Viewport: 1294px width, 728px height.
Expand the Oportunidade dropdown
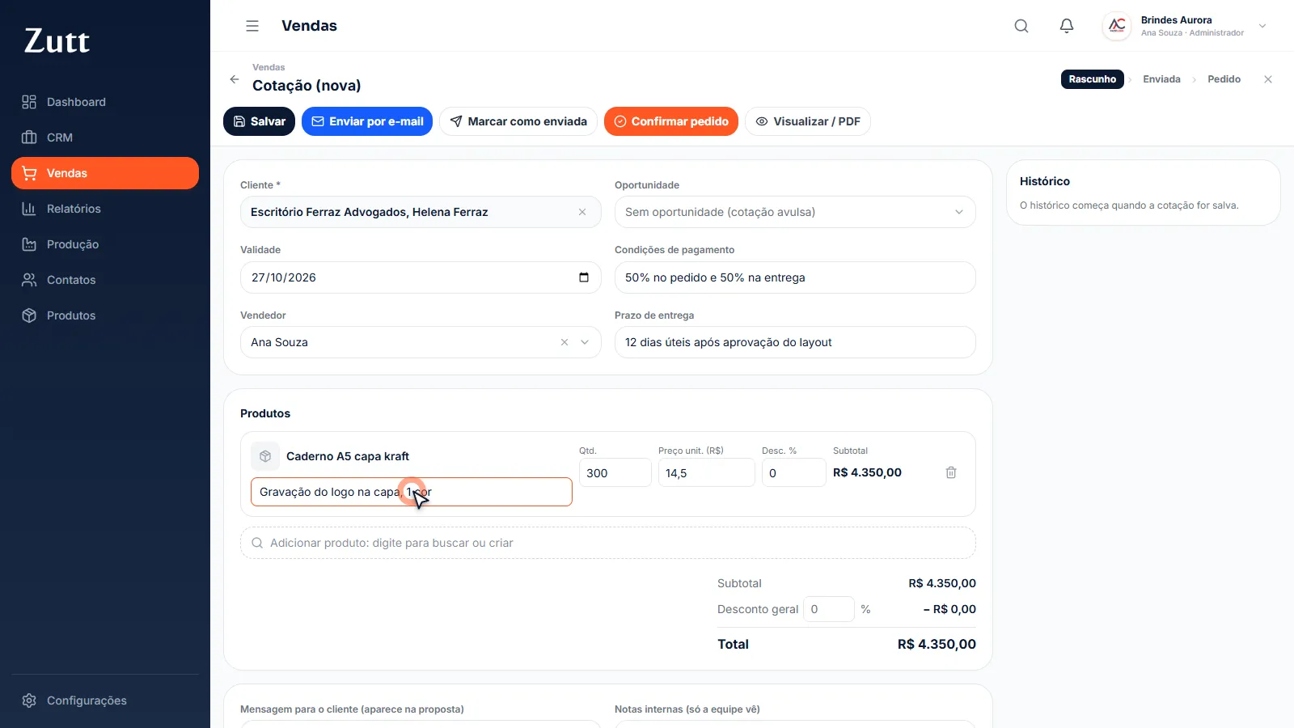tap(795, 212)
